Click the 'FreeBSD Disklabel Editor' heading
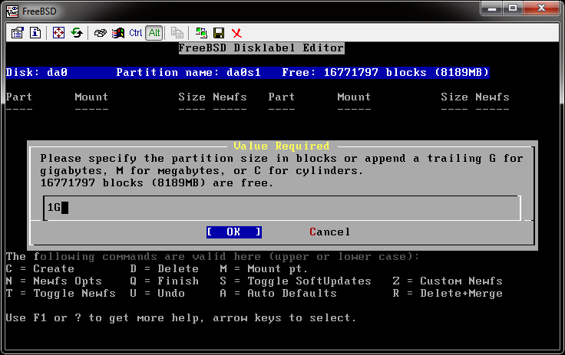The width and height of the screenshot is (565, 355). point(261,48)
